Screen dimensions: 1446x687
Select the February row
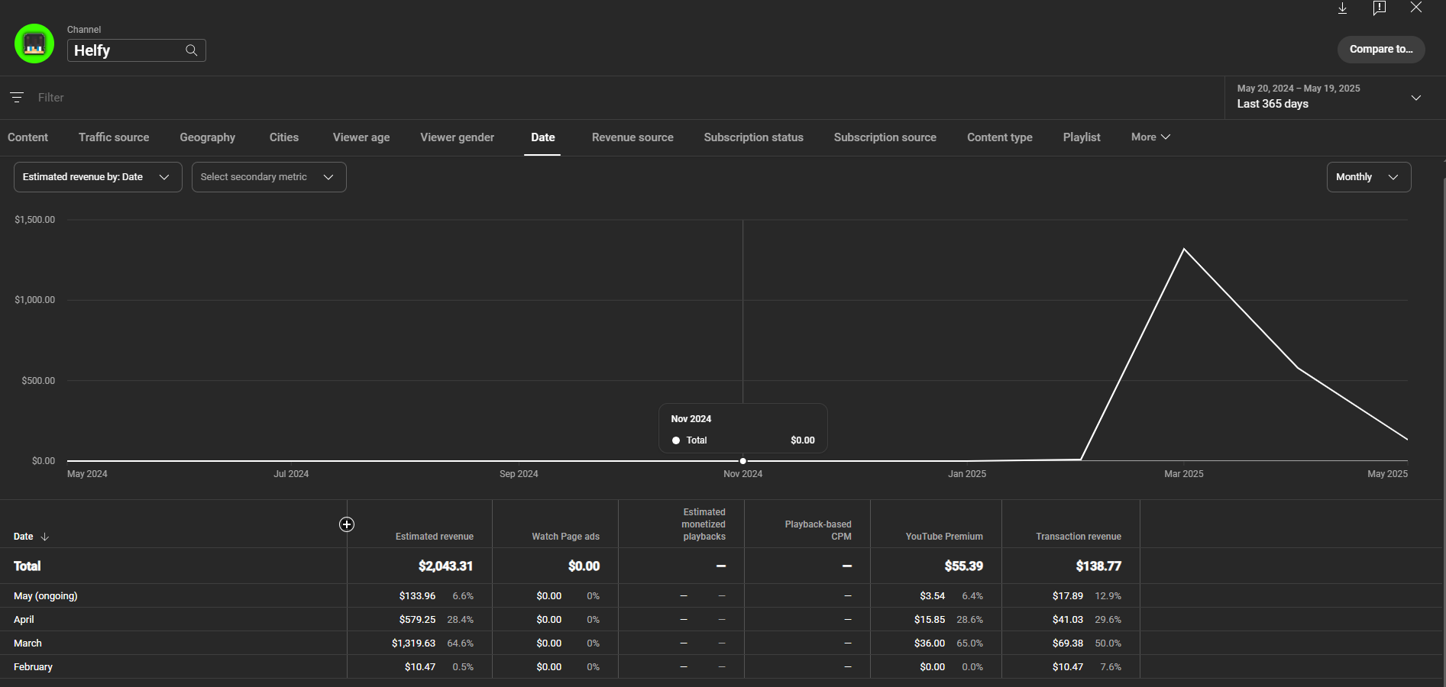[722, 666]
